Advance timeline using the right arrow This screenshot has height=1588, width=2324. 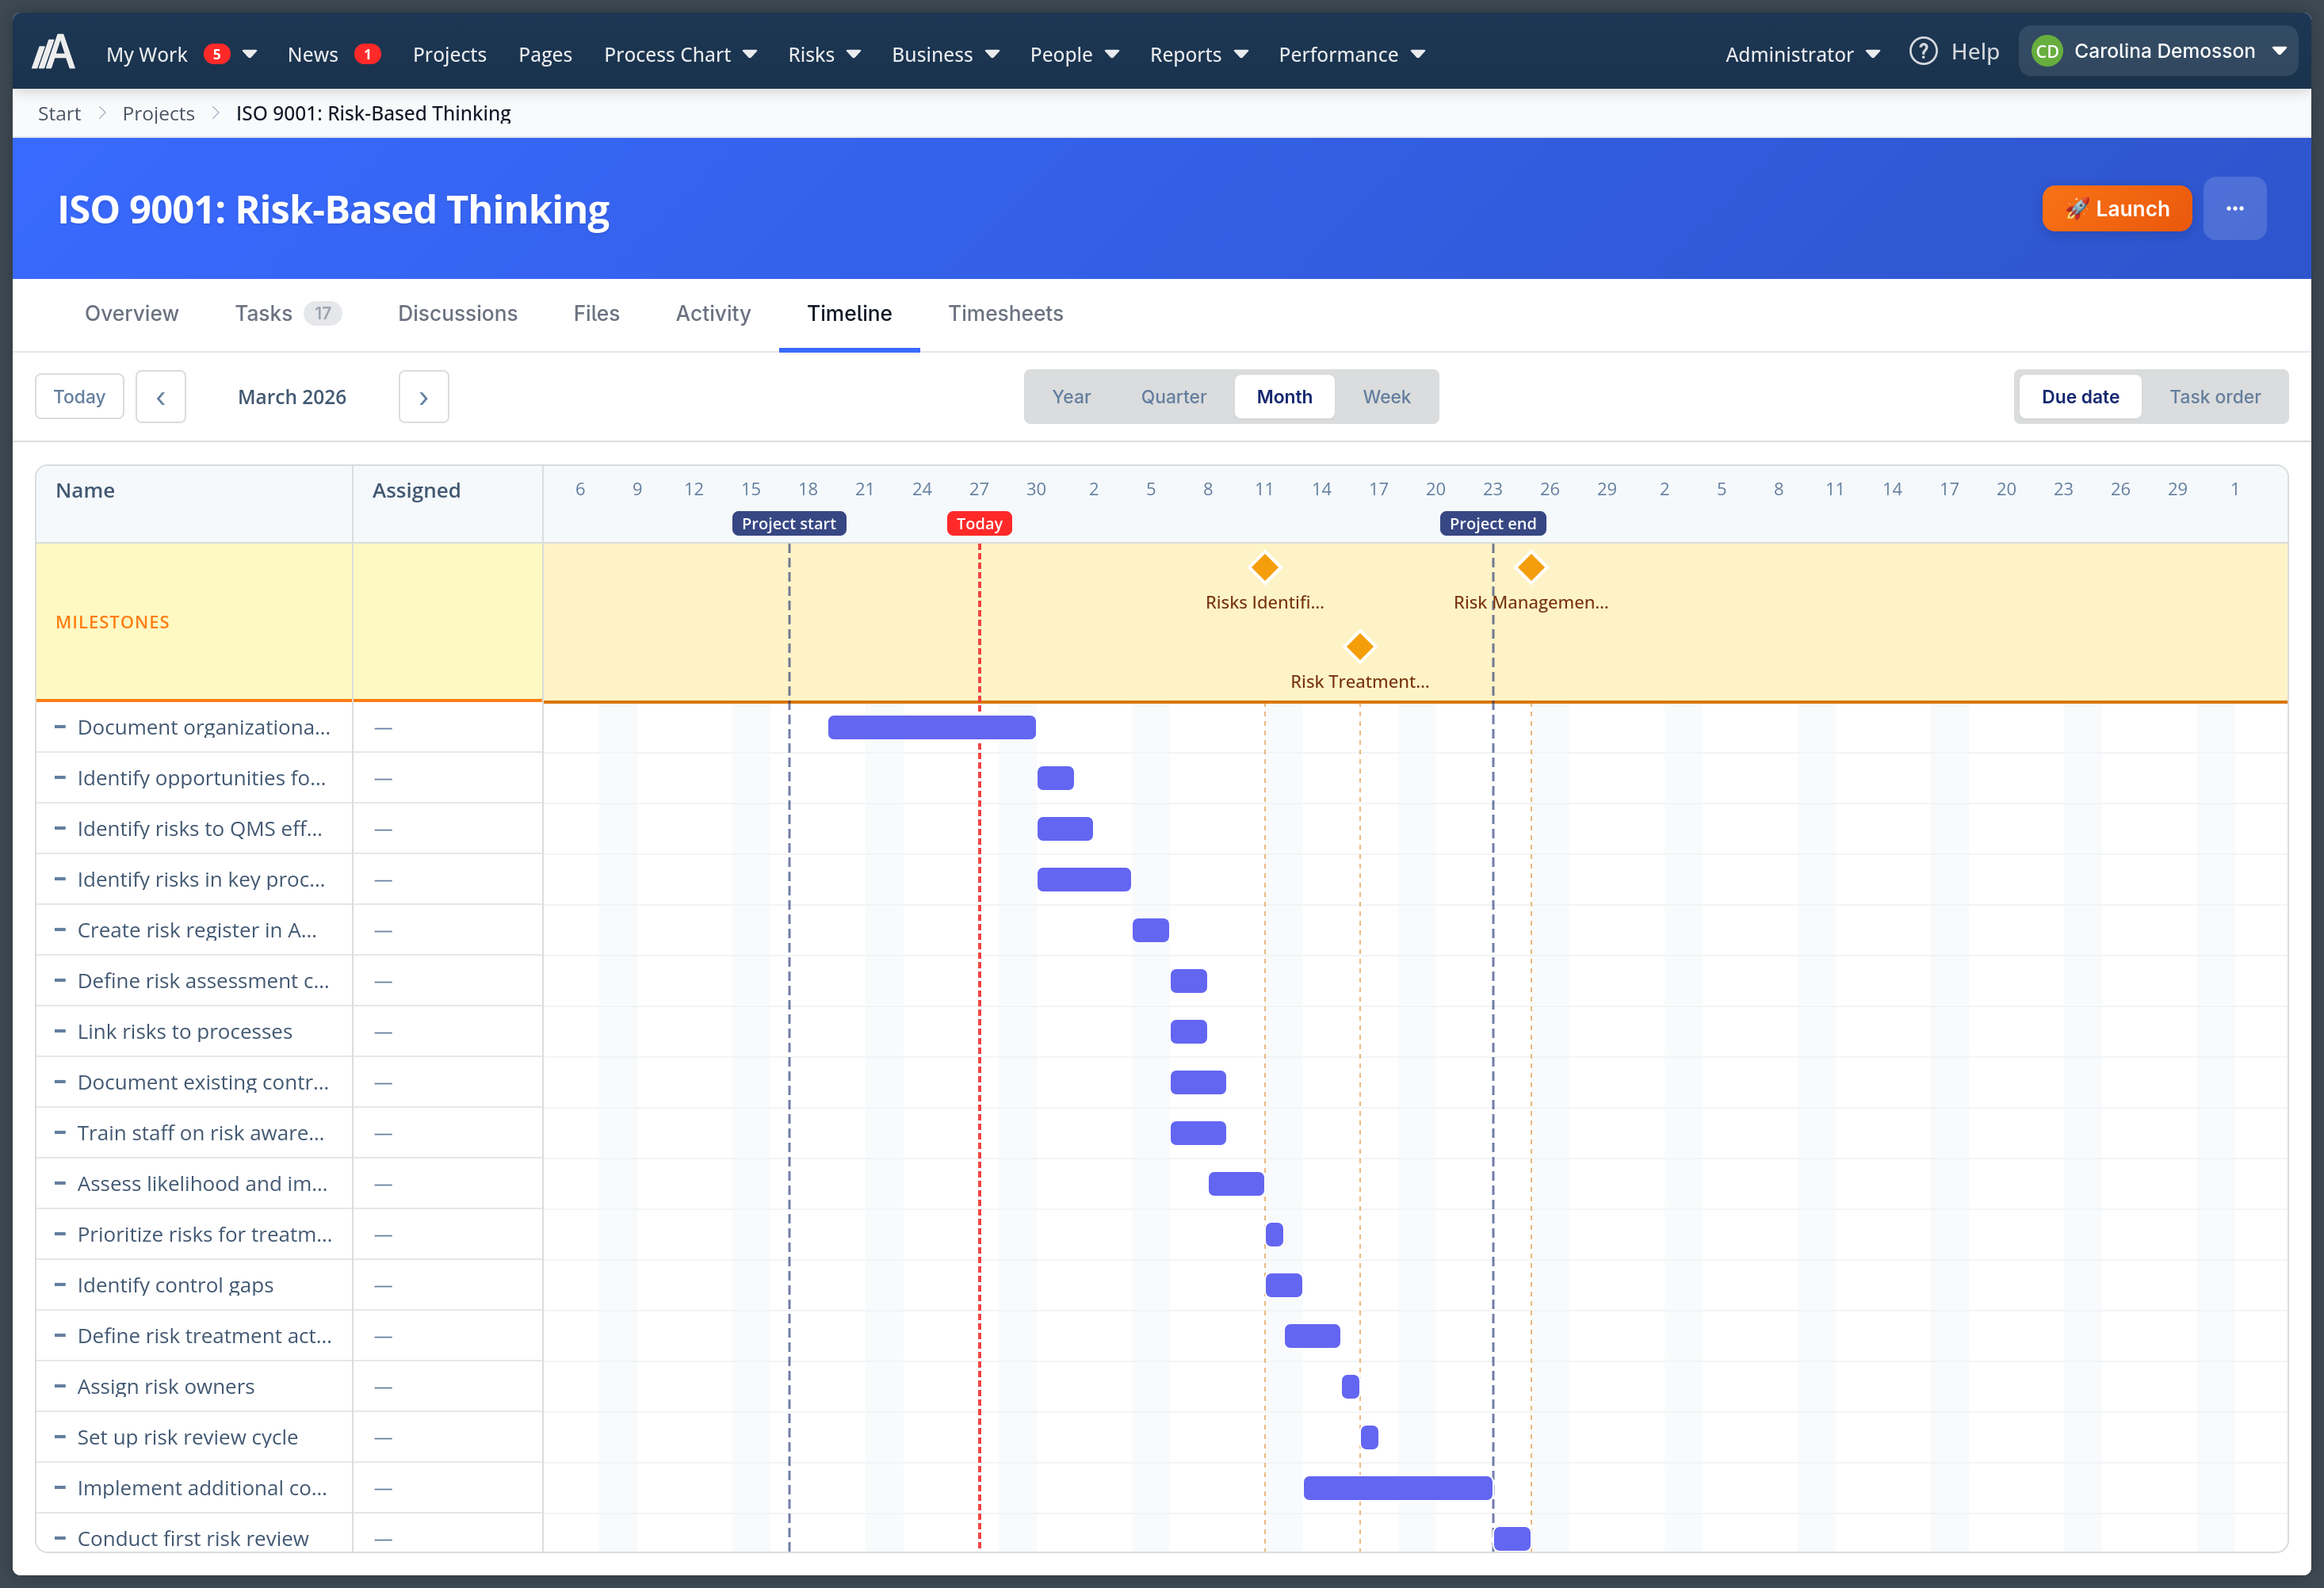(x=423, y=396)
